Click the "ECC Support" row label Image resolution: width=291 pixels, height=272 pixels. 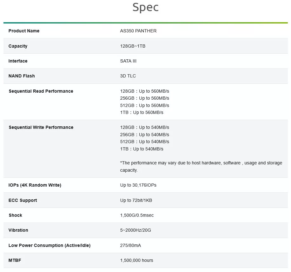(x=23, y=200)
